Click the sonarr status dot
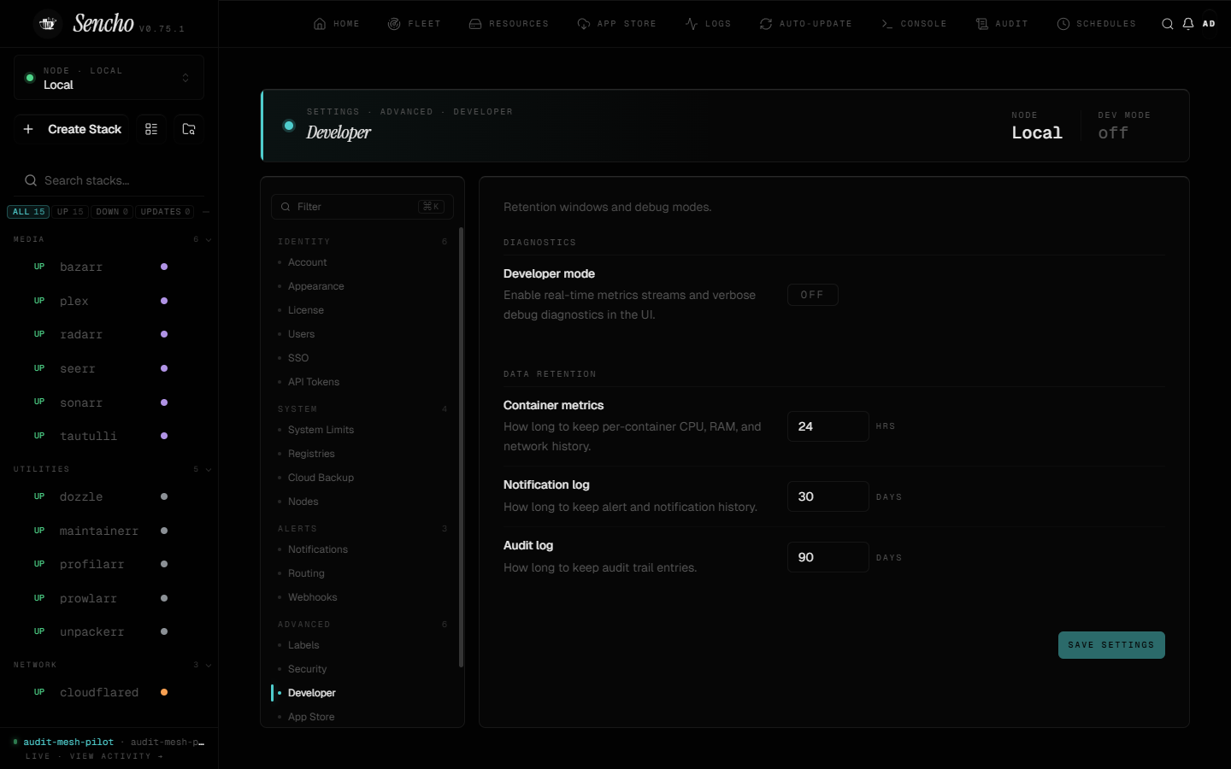 click(164, 402)
